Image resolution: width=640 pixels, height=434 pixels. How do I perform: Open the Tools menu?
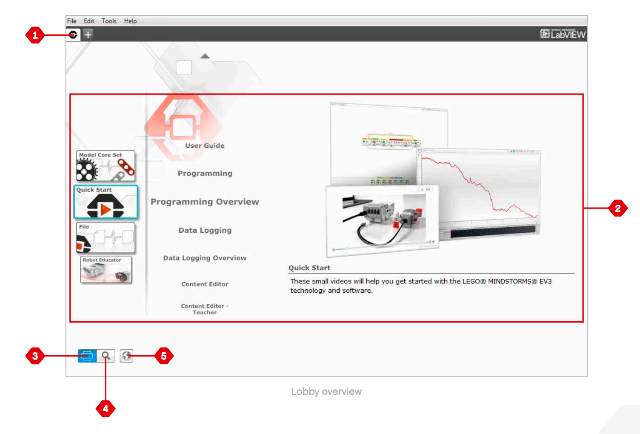109,20
